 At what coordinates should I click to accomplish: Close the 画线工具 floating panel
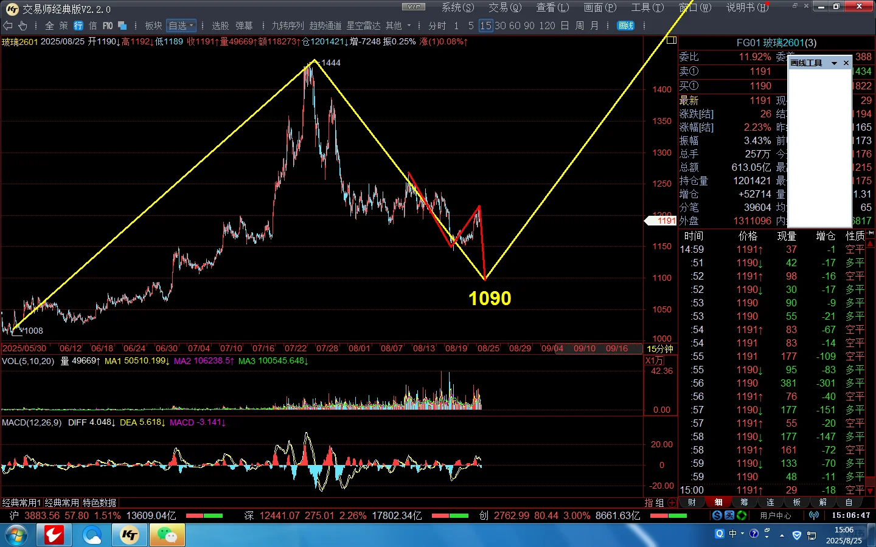click(846, 63)
